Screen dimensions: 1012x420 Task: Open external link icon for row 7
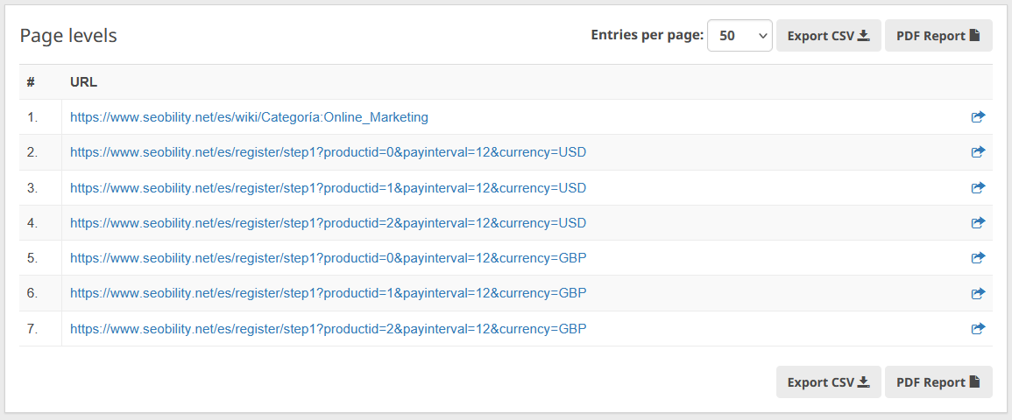(x=978, y=329)
